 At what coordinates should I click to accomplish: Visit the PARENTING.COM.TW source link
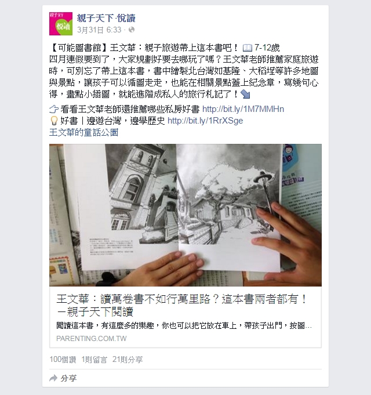[92, 338]
